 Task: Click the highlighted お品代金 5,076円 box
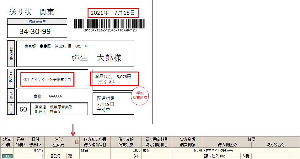point(114,79)
